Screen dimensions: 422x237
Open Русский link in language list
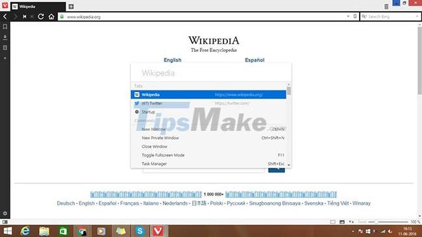click(236, 203)
